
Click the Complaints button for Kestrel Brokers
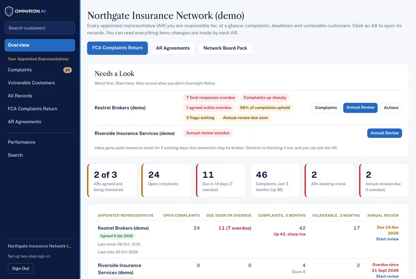tap(326, 108)
